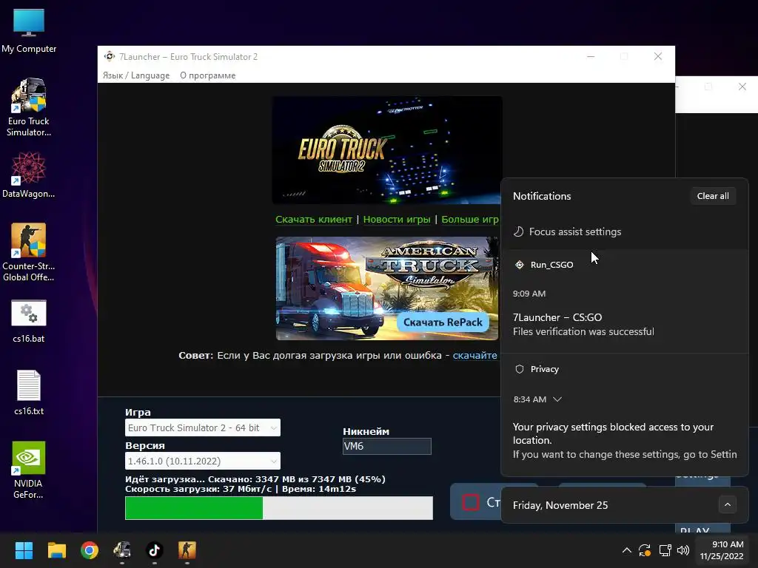Open NVIDIA GeForce desktop shortcut

(29, 470)
